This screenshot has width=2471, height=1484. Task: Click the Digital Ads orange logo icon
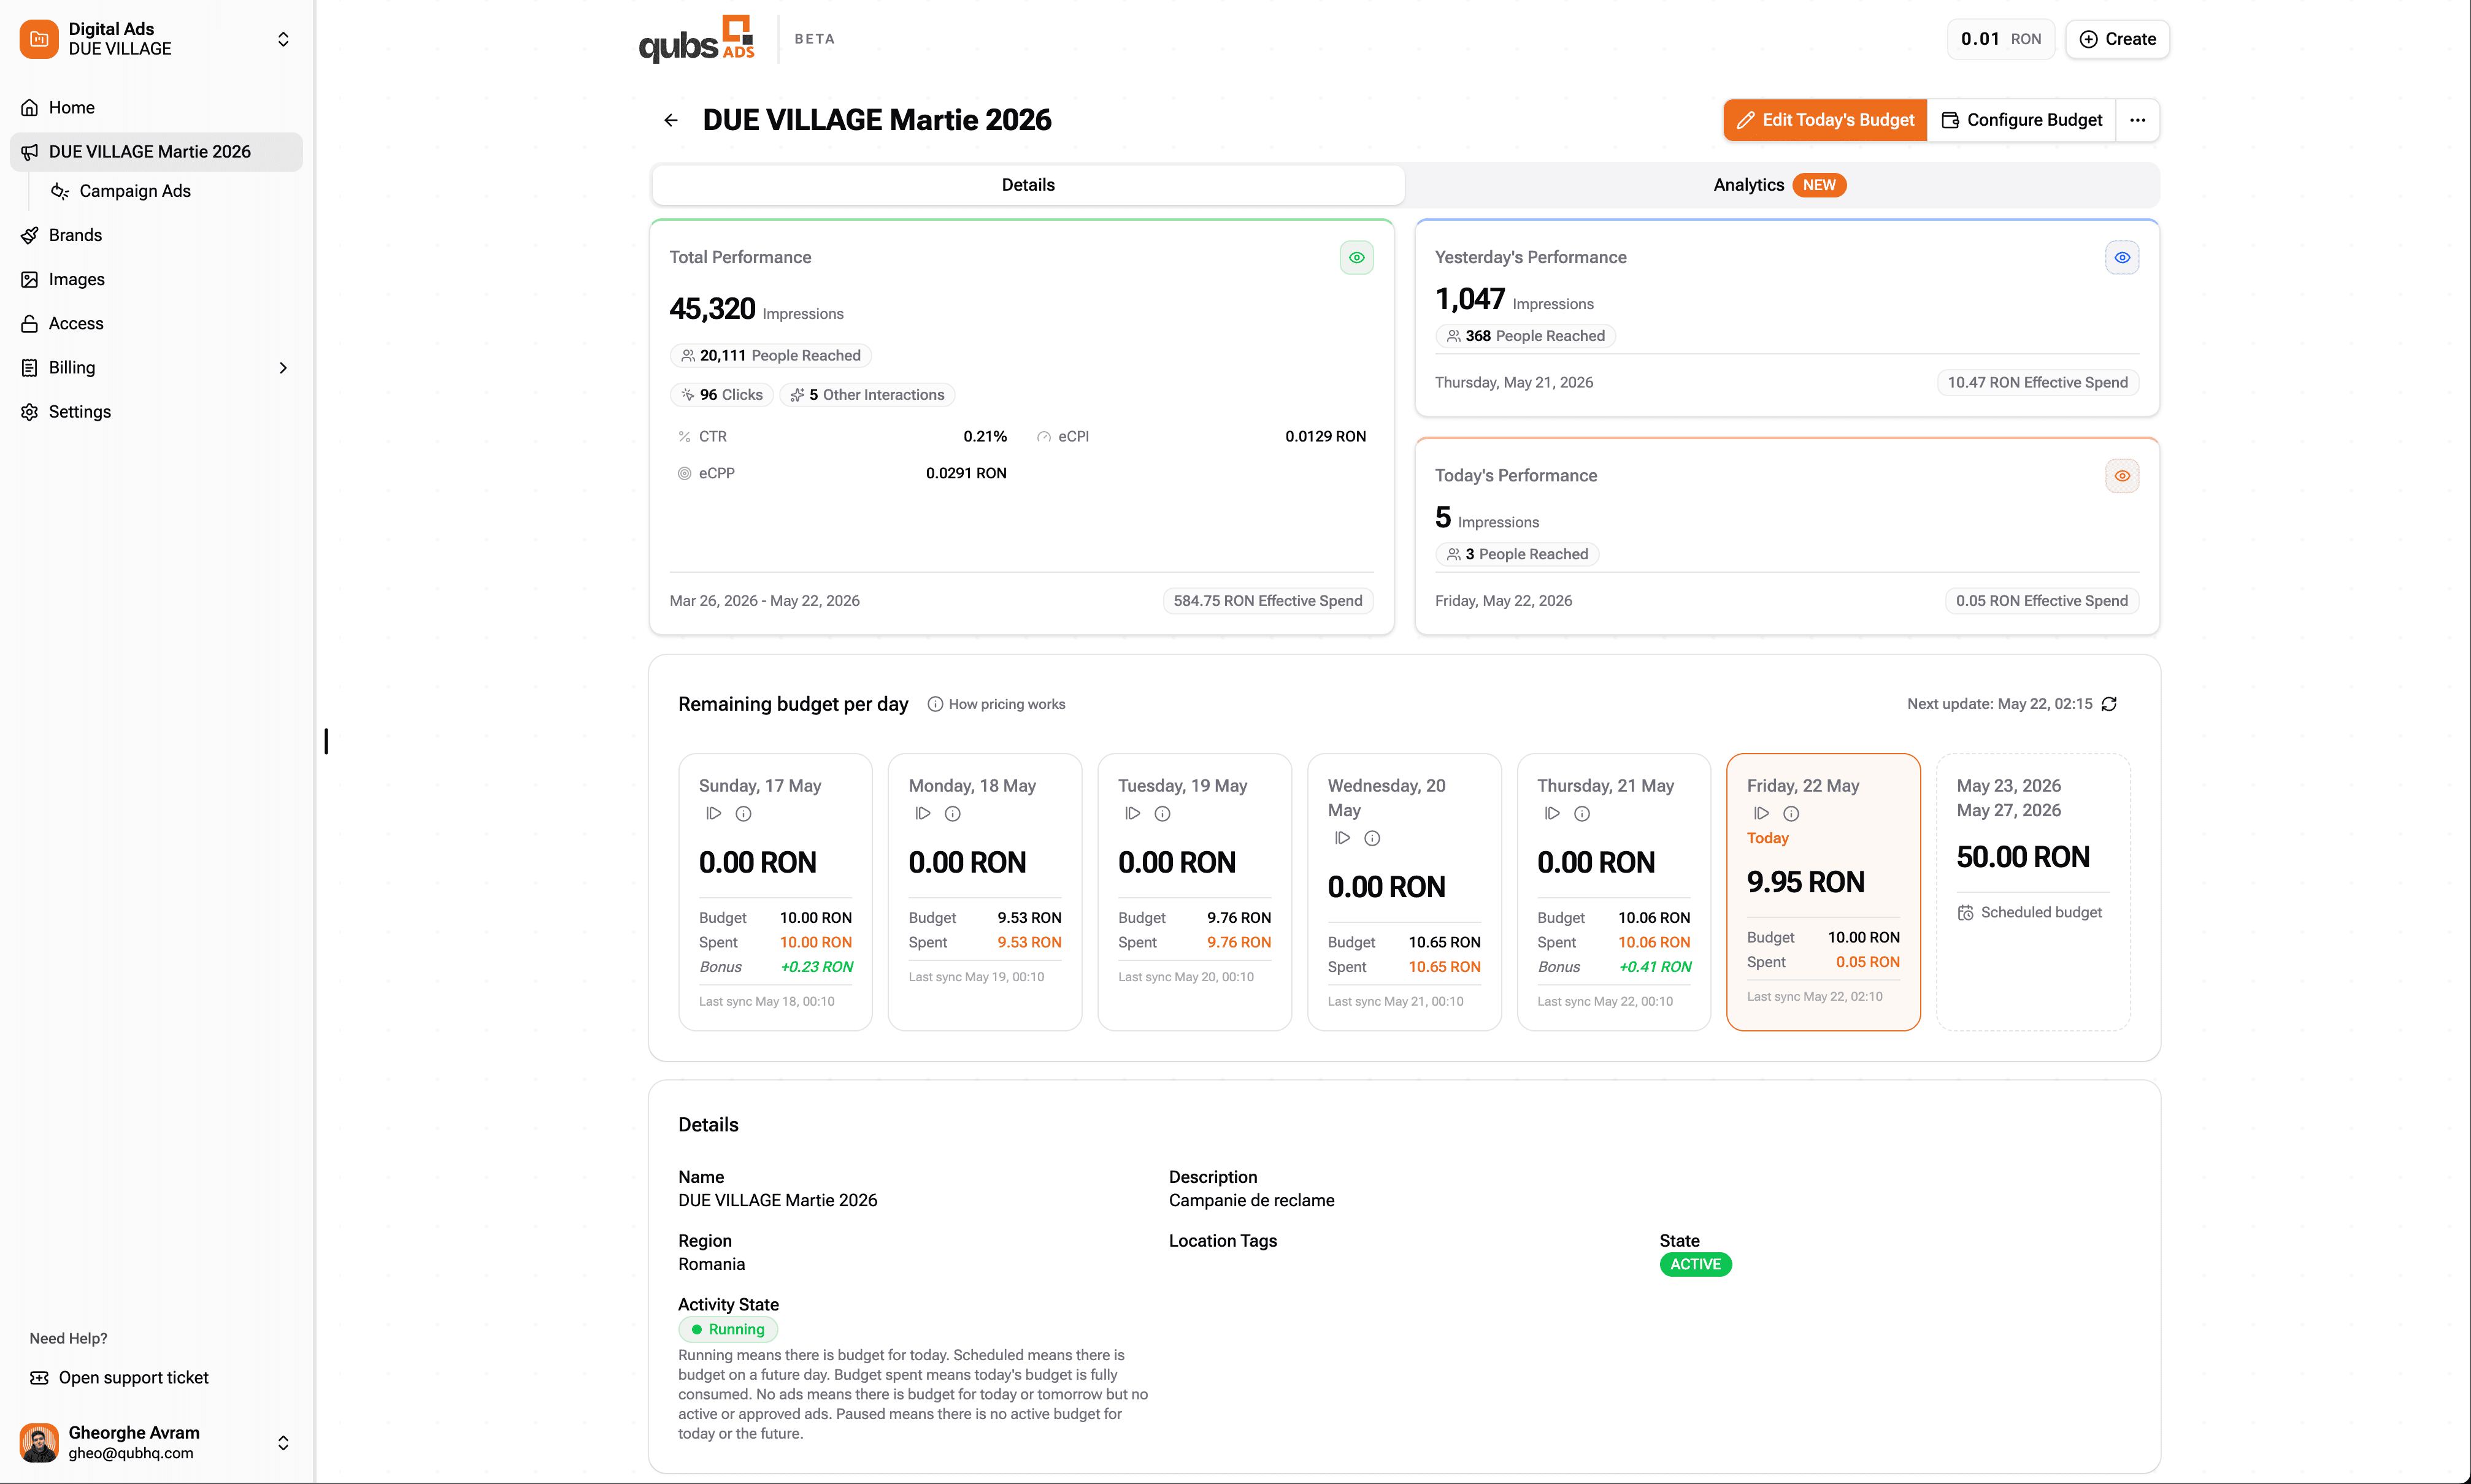[39, 39]
